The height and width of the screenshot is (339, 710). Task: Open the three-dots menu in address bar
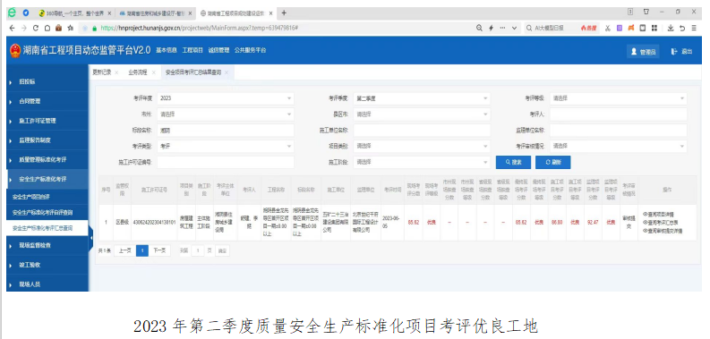(502, 28)
